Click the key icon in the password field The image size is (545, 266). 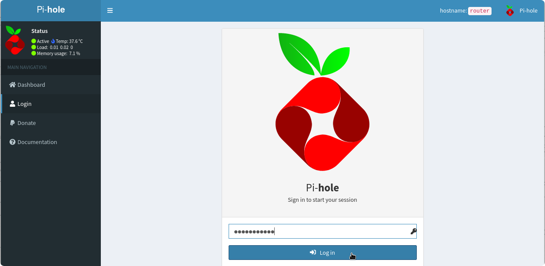click(x=413, y=231)
